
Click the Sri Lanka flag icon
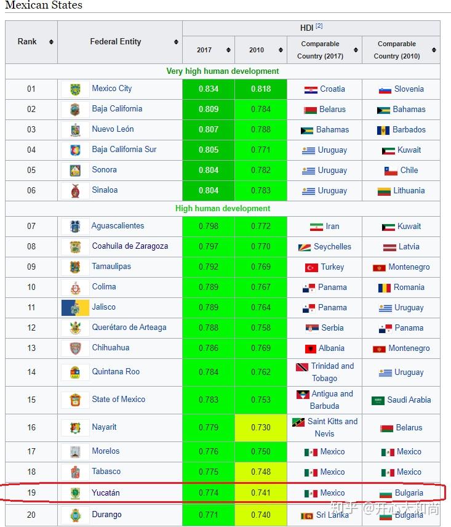[x=306, y=515]
